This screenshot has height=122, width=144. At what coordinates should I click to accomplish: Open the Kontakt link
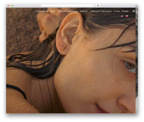click(125, 11)
